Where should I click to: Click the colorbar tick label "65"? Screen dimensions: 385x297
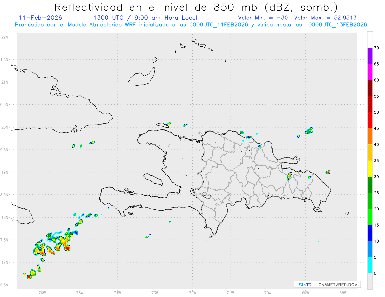point(377,64)
